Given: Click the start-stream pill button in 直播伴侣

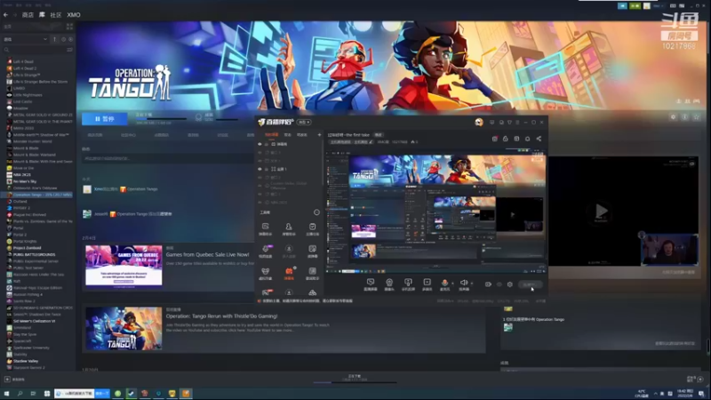Looking at the screenshot, I should coord(530,284).
